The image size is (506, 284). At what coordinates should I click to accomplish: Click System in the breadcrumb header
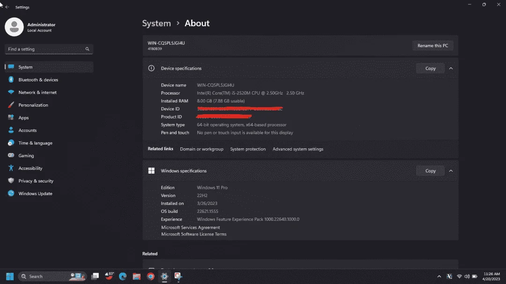156,23
